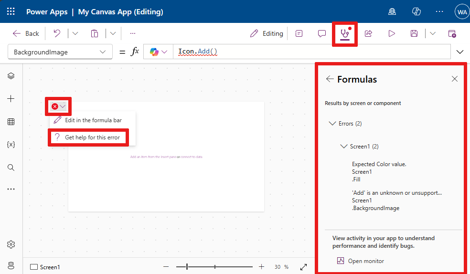
Task: Select Get help for this error
Action: coord(92,137)
